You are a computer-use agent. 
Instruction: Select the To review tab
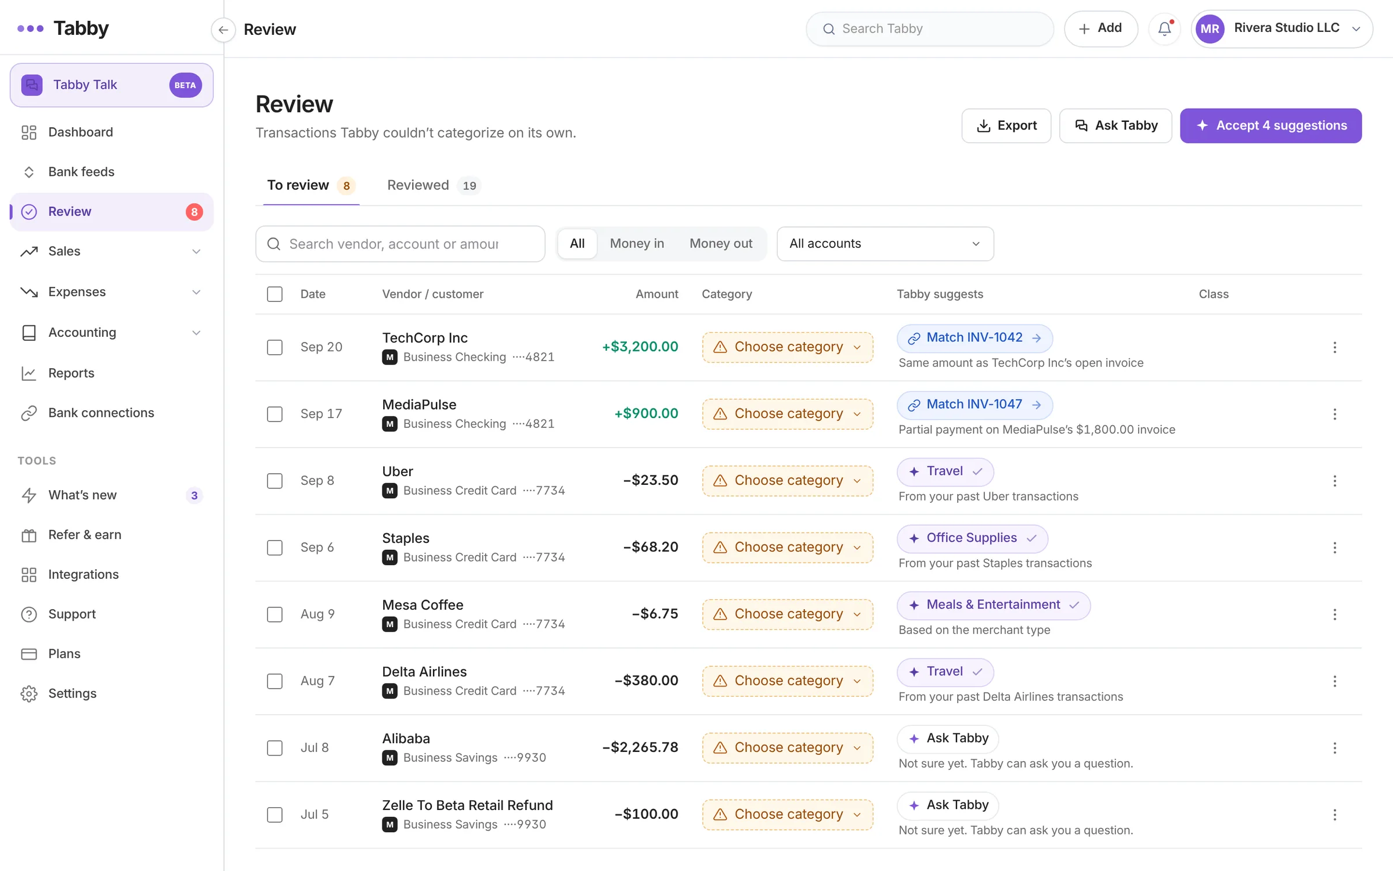(x=311, y=185)
